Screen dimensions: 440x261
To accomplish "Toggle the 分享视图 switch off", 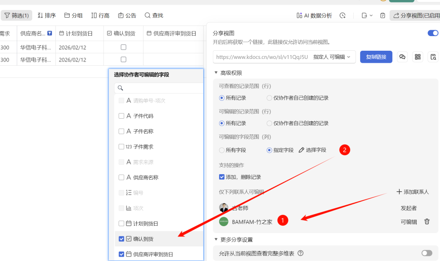I will coord(433,33).
